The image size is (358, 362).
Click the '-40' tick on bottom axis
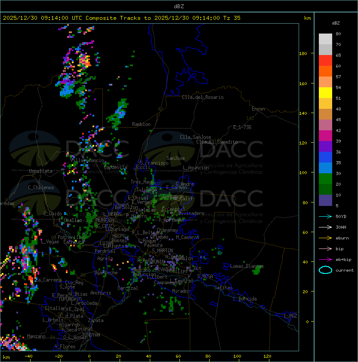tap(29, 356)
